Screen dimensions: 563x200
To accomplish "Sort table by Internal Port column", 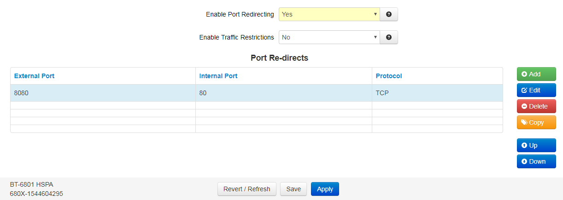I will pos(218,76).
